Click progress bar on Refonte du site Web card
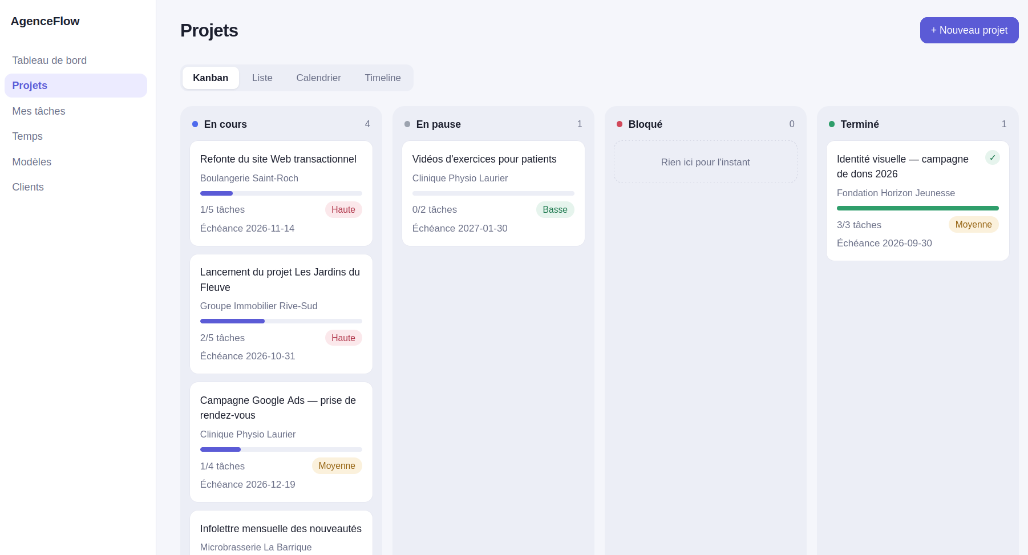 [281, 193]
